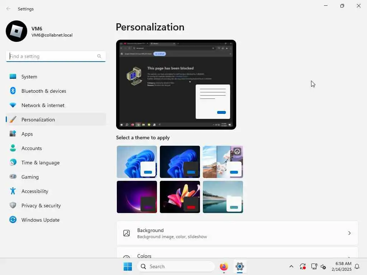Focus the Find a setting search box
Screen dimensions: 367x275
tap(56, 56)
